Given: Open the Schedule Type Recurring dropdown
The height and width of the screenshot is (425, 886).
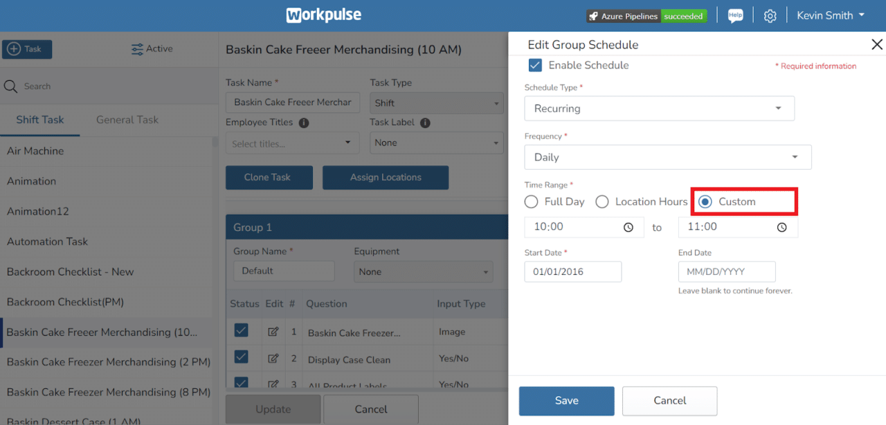Looking at the screenshot, I should pyautogui.click(x=660, y=109).
